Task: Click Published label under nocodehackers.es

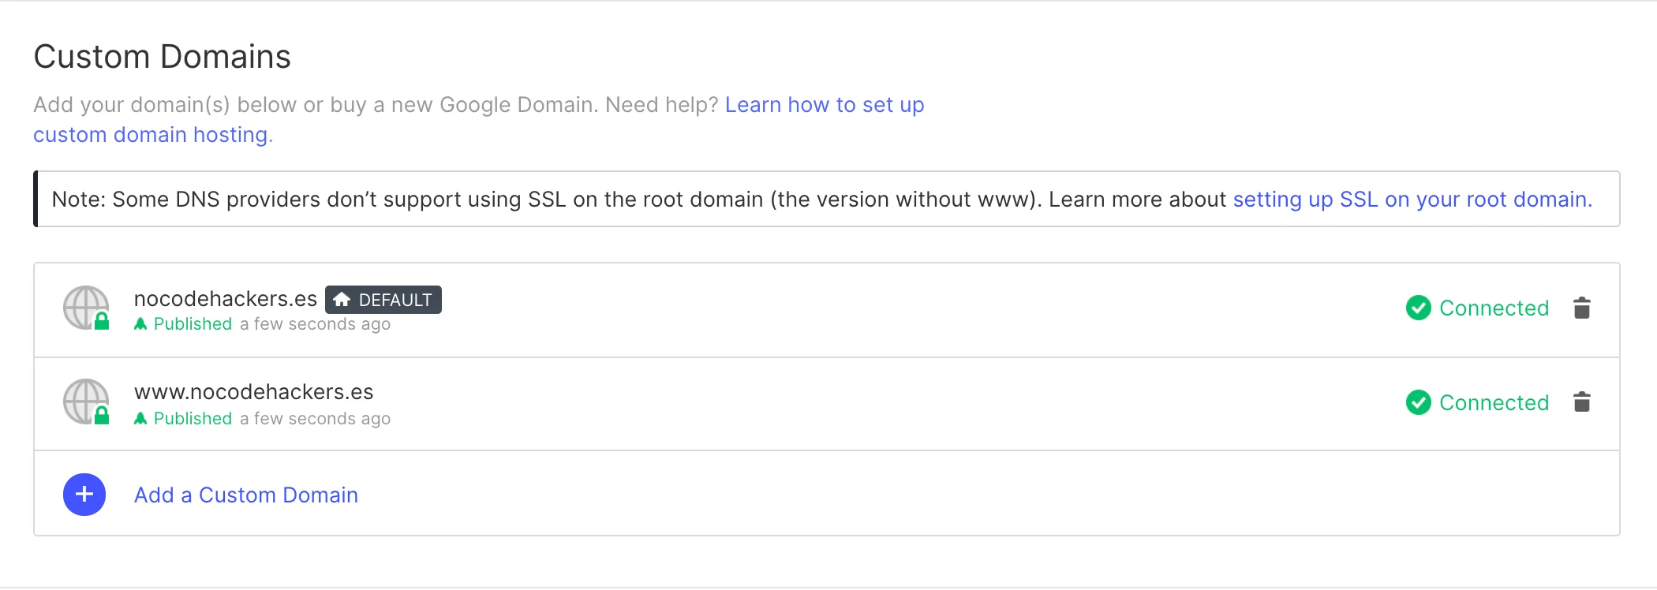Action: coord(193,324)
